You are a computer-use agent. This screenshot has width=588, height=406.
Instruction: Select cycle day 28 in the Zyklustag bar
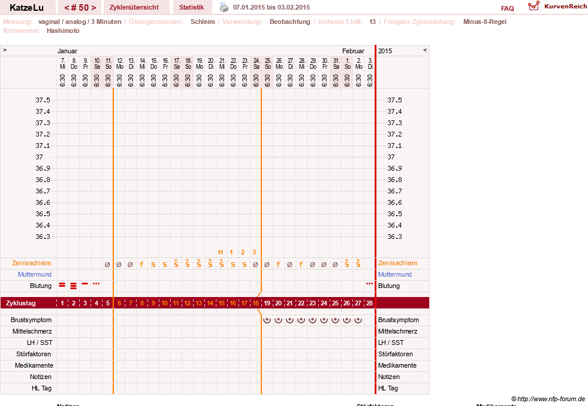click(x=369, y=303)
